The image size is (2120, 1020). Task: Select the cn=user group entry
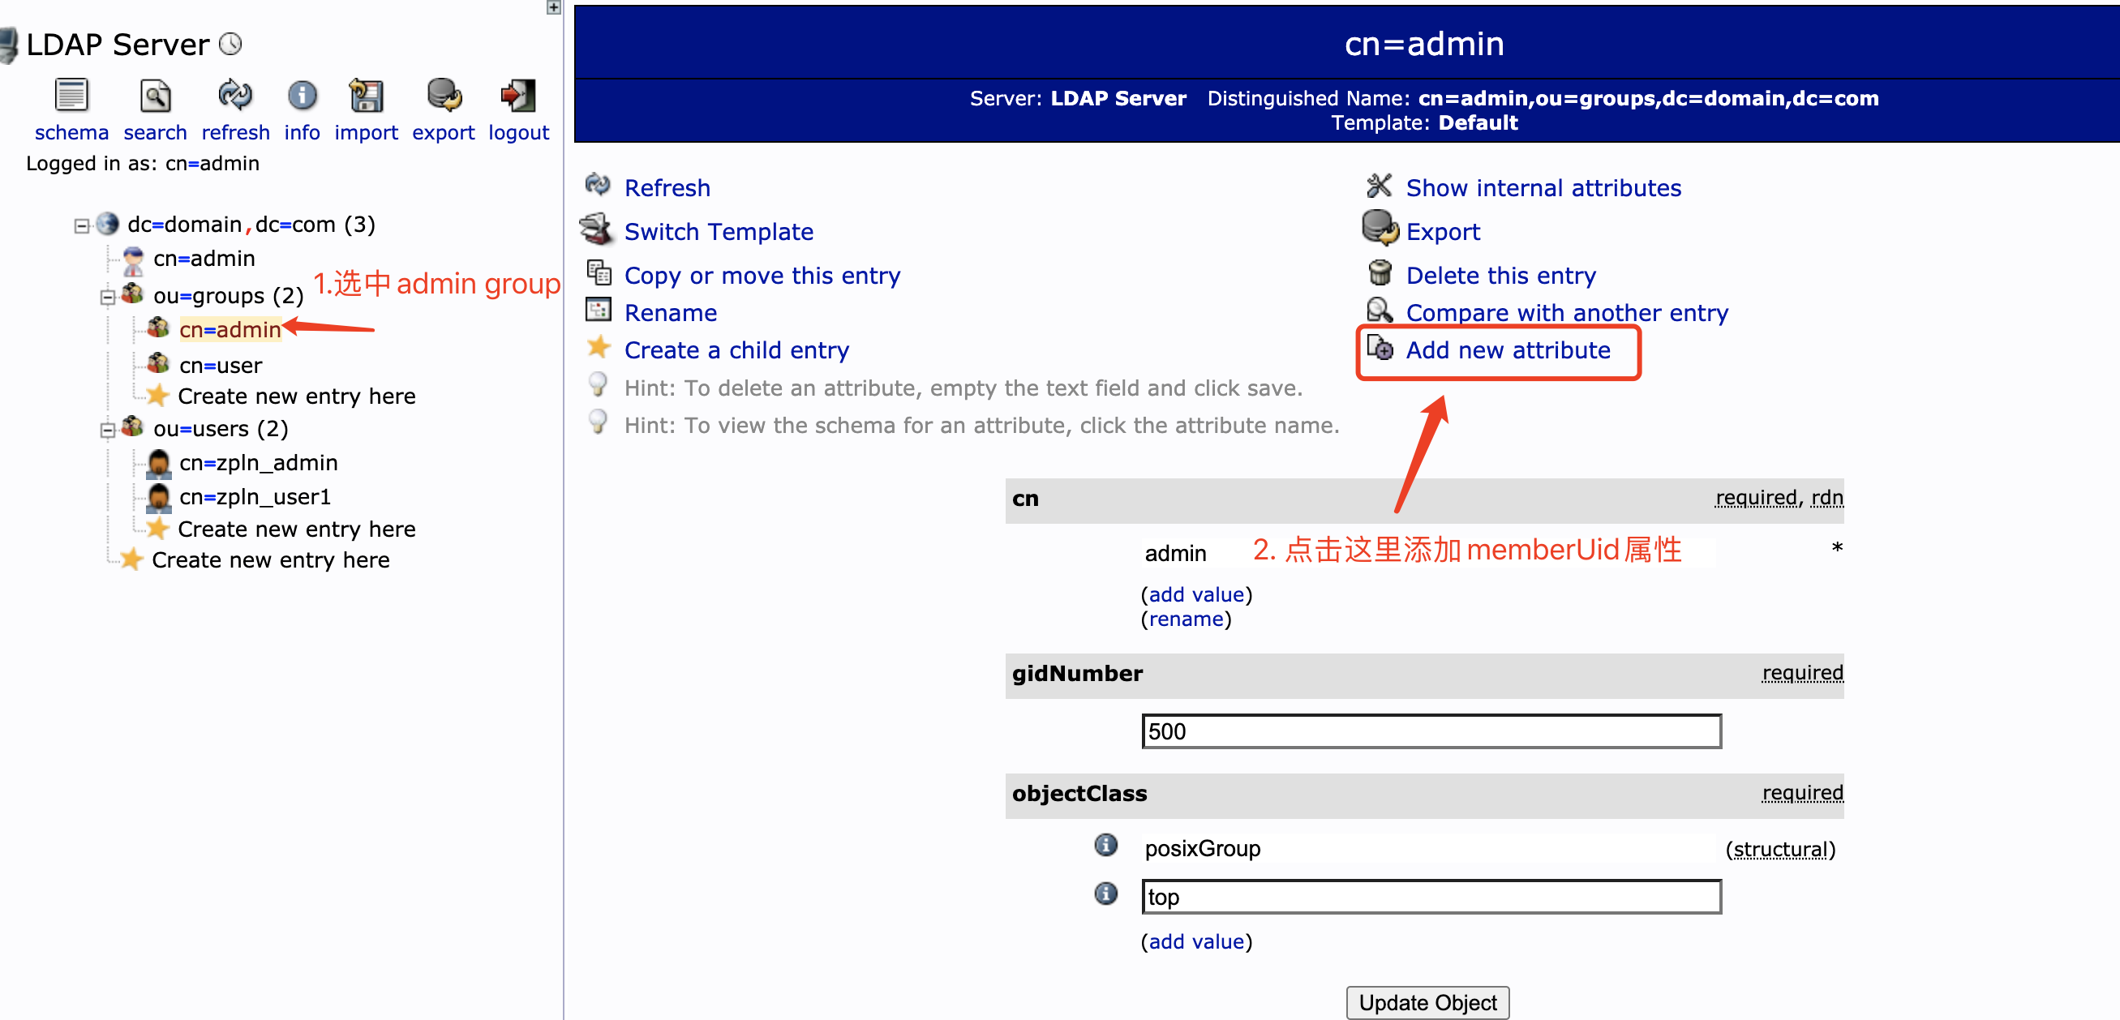[x=221, y=365]
